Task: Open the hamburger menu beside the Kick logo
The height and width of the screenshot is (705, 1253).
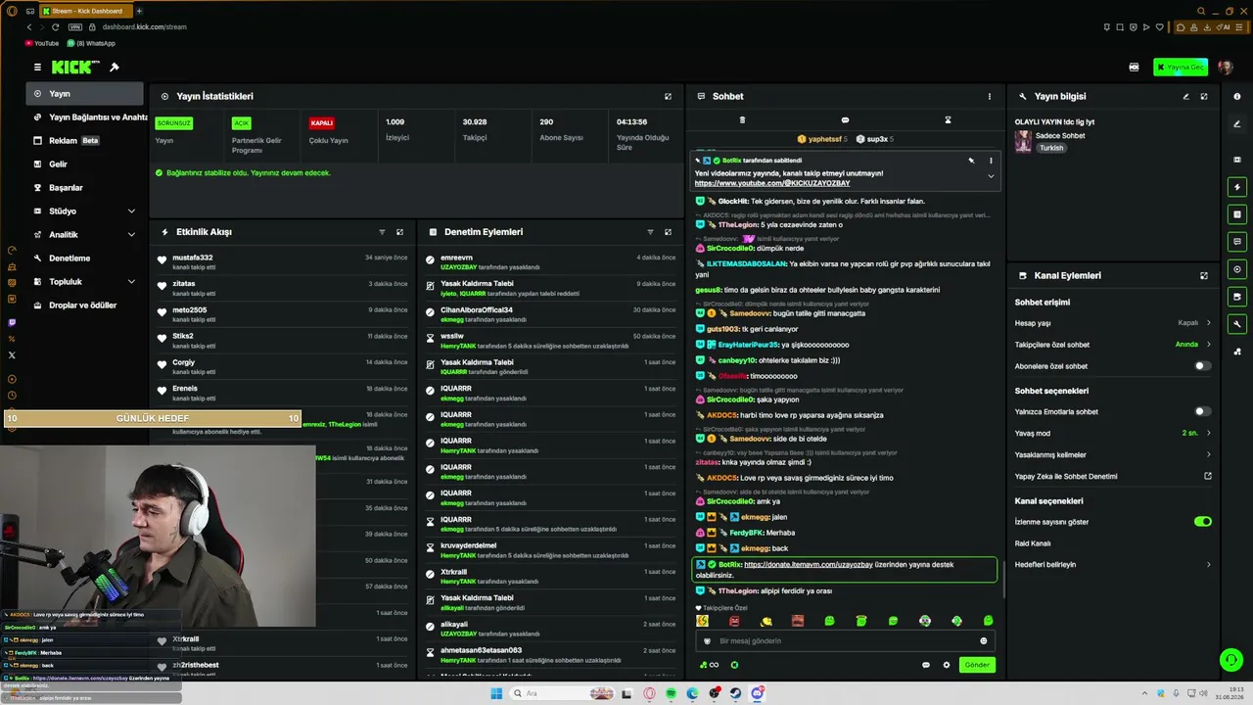Action: point(37,68)
